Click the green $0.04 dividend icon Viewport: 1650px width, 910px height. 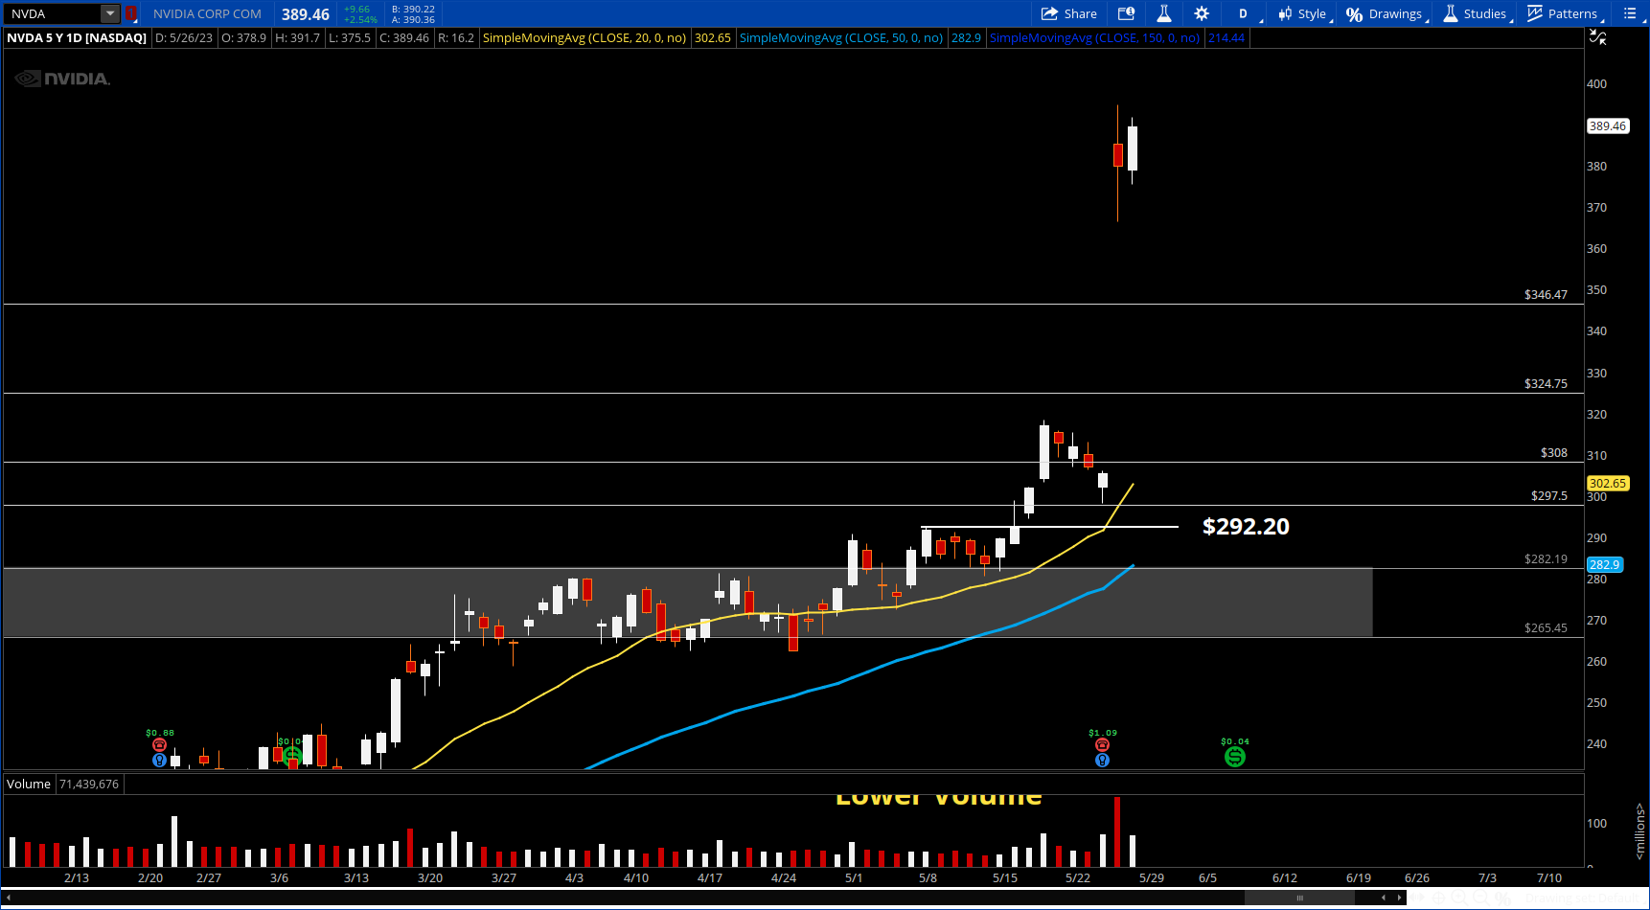1235,757
